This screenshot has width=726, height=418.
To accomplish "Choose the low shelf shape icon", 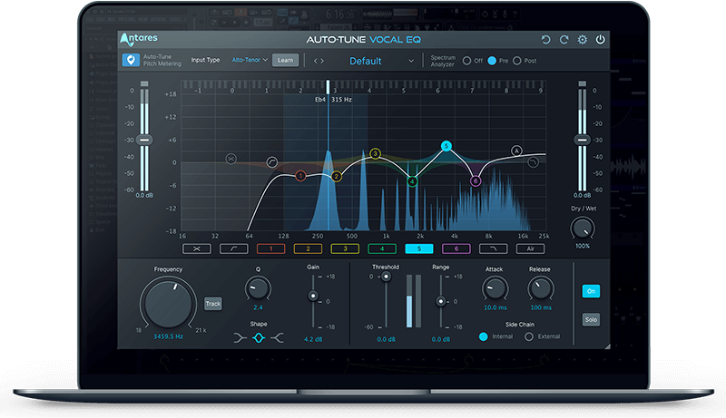I will pos(240,338).
